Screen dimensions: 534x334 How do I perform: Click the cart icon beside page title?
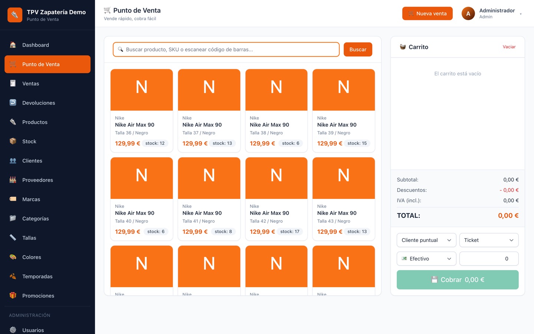[107, 10]
